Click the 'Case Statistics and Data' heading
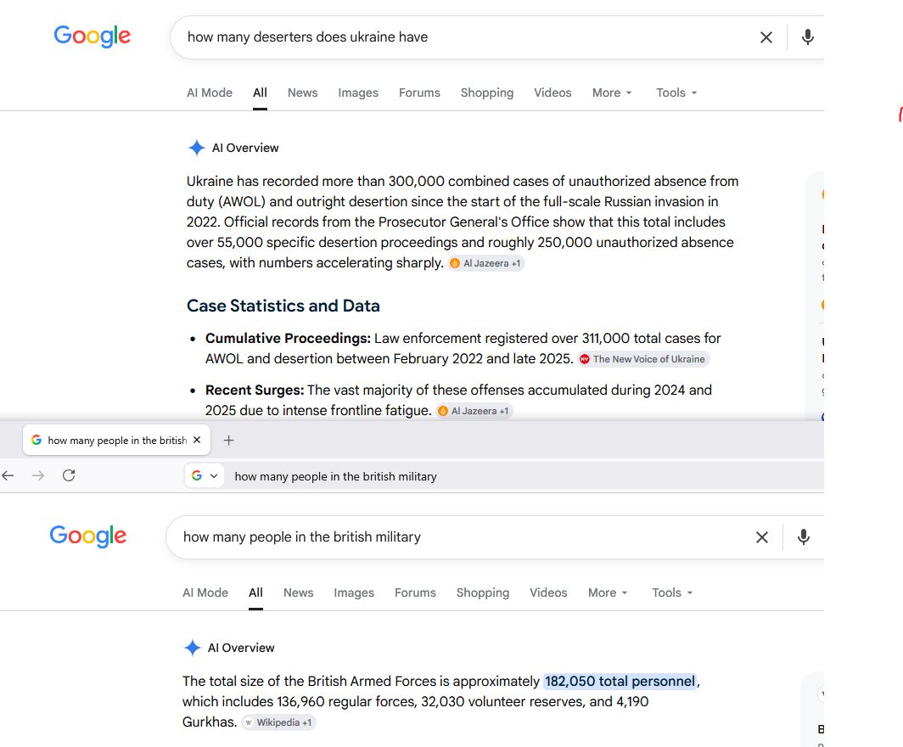This screenshot has width=903, height=747. (283, 306)
